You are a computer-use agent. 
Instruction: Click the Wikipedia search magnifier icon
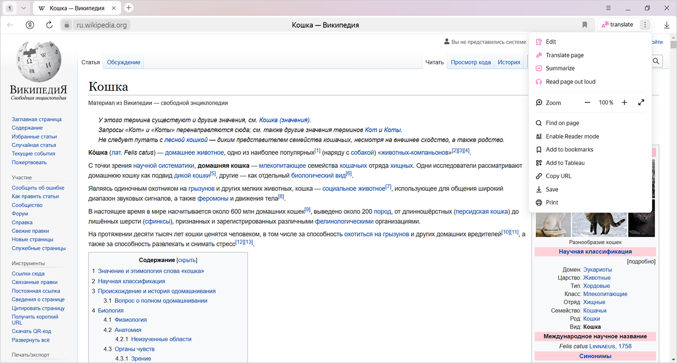(656, 61)
